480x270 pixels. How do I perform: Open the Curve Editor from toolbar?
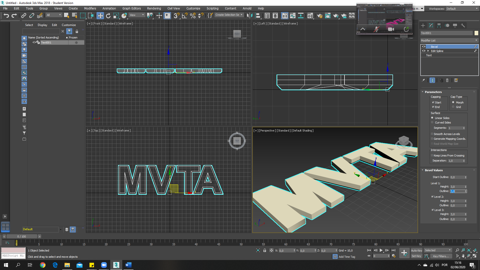click(292, 16)
